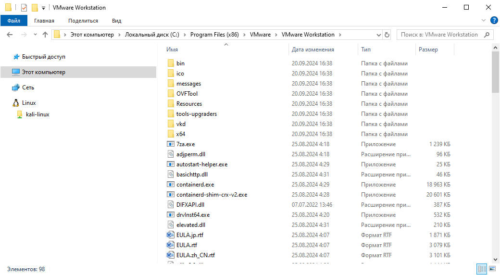Screen dimensions: 500x275
Task: Click the elevated.dll file icon
Action: pyautogui.click(x=171, y=225)
